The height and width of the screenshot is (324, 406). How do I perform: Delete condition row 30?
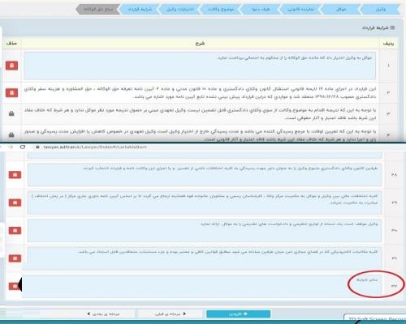click(15, 231)
